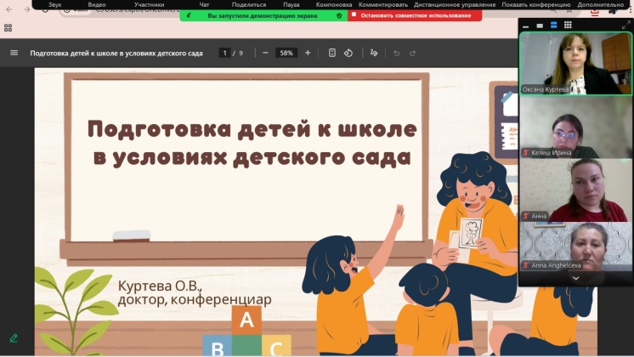The image size is (634, 357).
Task: Collapse video panel to minimal bar view
Action: tap(524, 25)
